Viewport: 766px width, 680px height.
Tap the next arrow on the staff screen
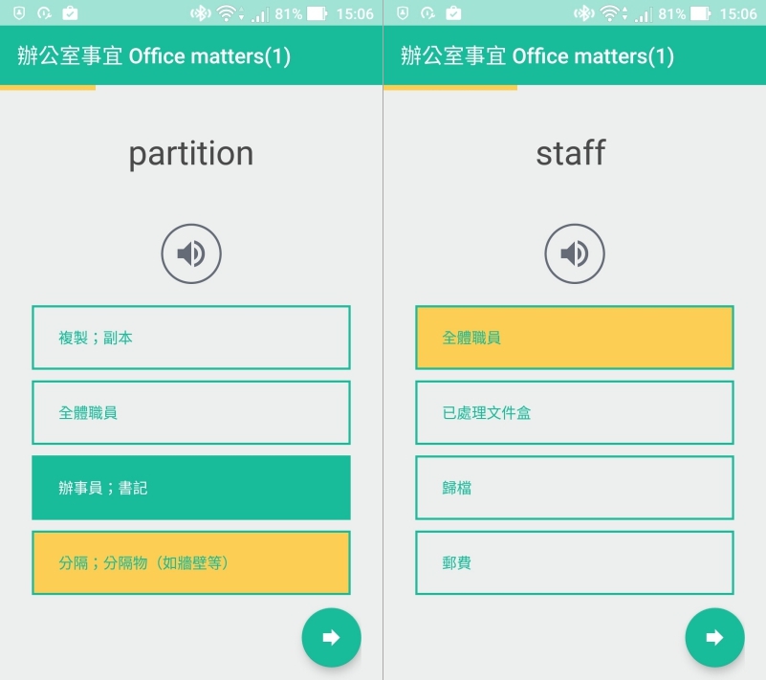pyautogui.click(x=714, y=637)
